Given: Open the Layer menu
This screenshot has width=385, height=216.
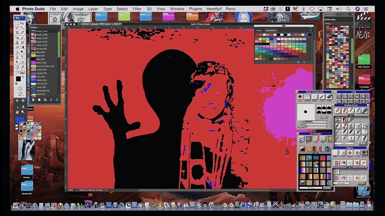Looking at the screenshot, I should coord(93,9).
